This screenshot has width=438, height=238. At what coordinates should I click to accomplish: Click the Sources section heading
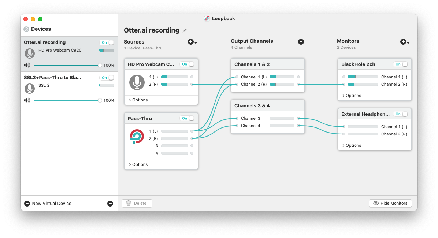click(134, 42)
